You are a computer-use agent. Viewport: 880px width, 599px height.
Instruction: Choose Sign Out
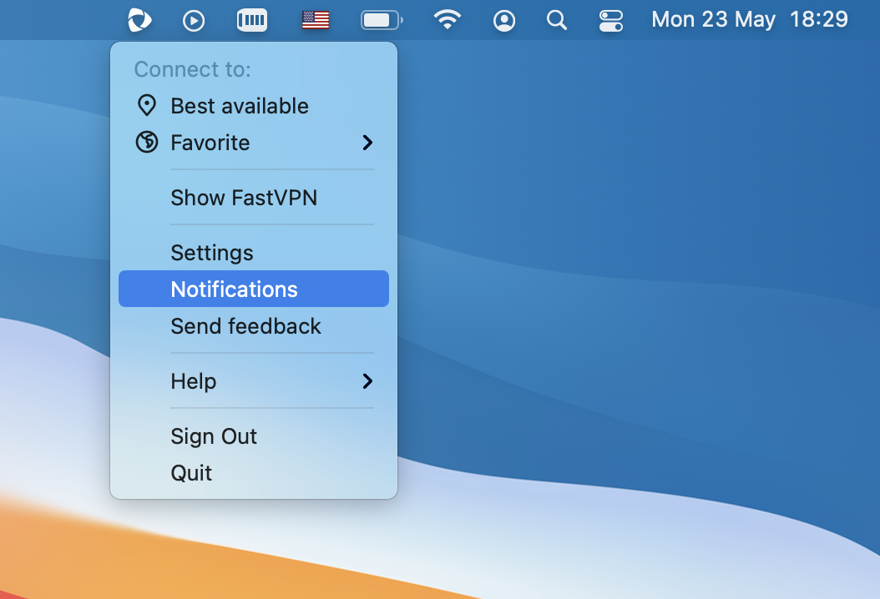point(254,435)
